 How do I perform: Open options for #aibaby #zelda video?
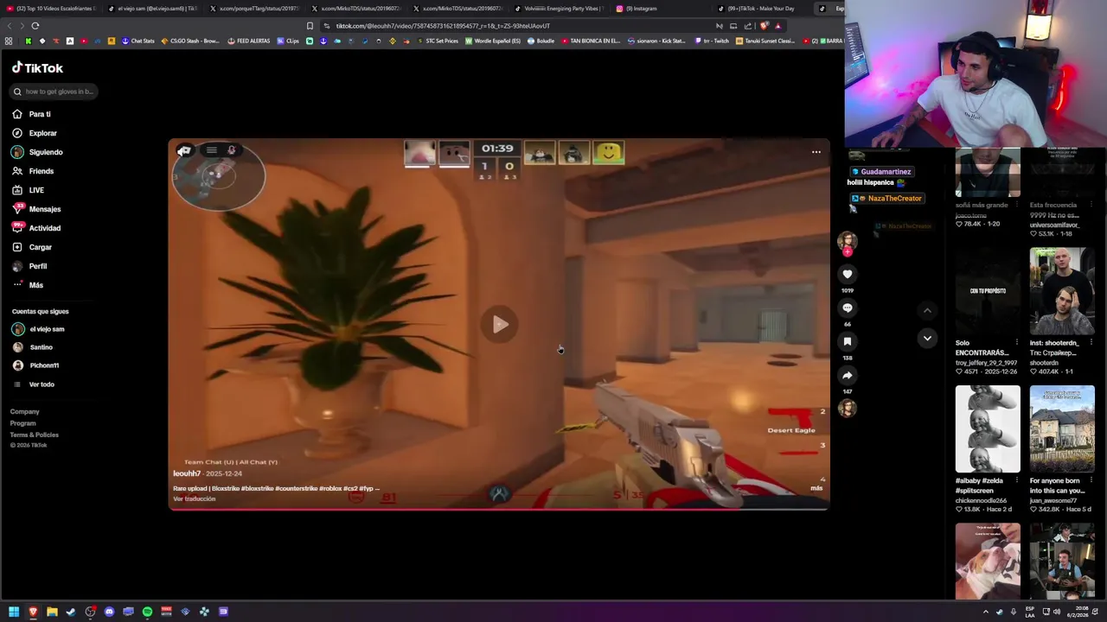(1017, 480)
